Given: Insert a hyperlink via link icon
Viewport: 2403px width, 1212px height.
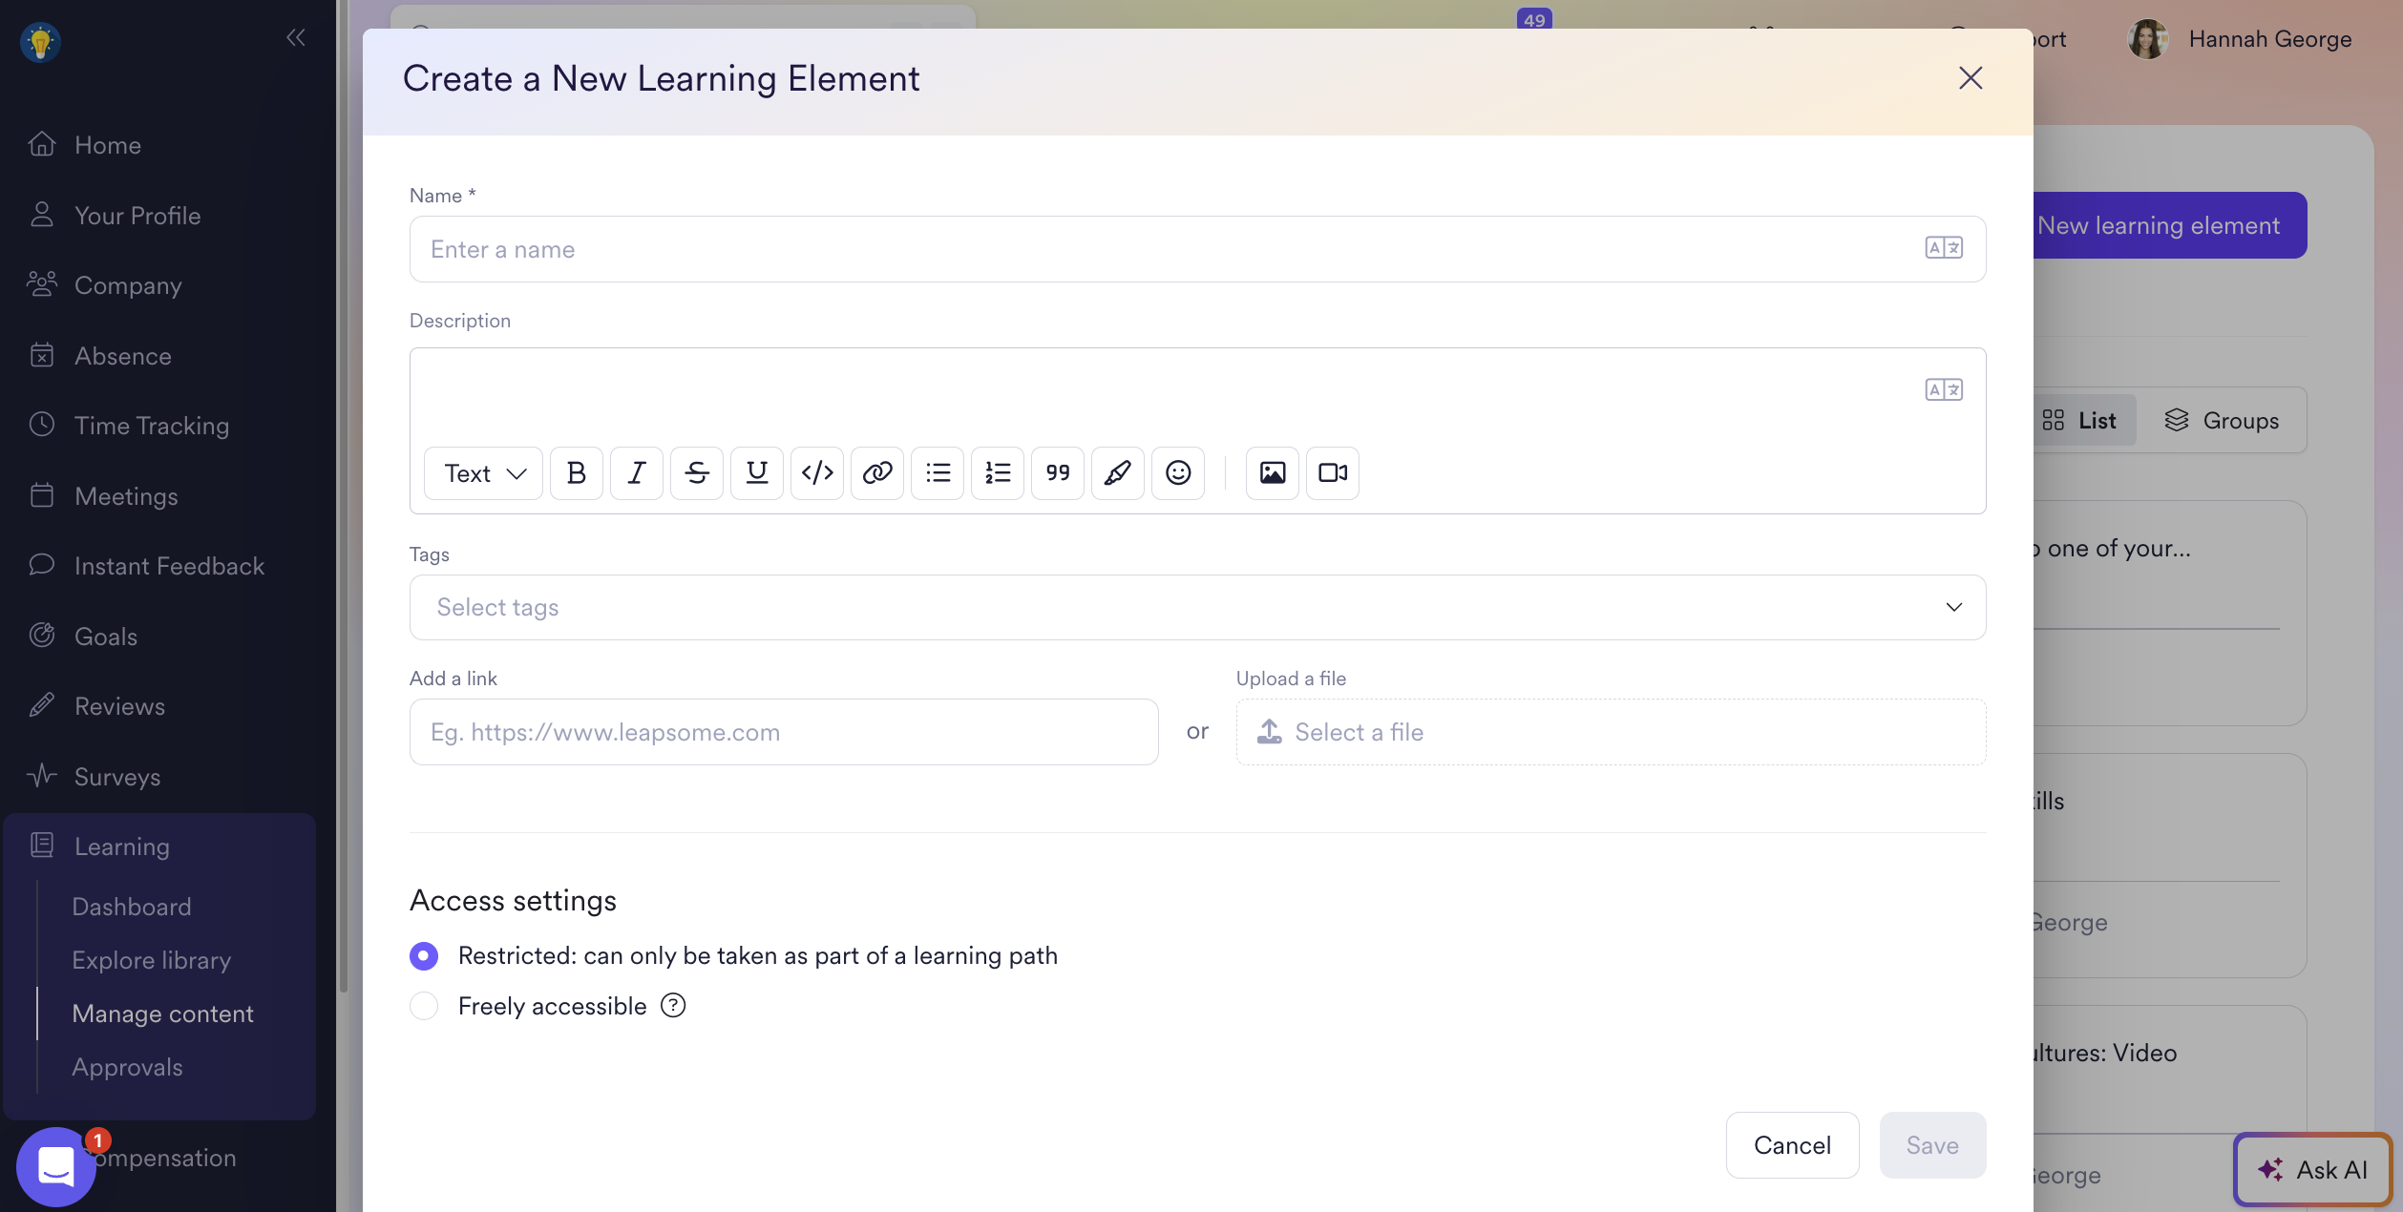Looking at the screenshot, I should pyautogui.click(x=876, y=472).
